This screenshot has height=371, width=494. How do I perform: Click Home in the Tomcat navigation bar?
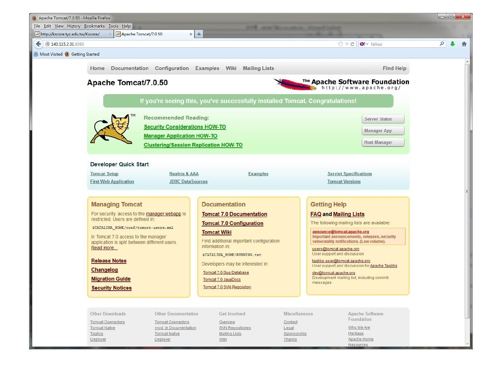click(97, 68)
